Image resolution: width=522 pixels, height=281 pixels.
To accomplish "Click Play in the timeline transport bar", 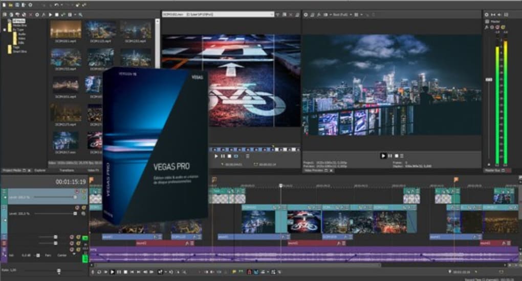I will [x=113, y=272].
